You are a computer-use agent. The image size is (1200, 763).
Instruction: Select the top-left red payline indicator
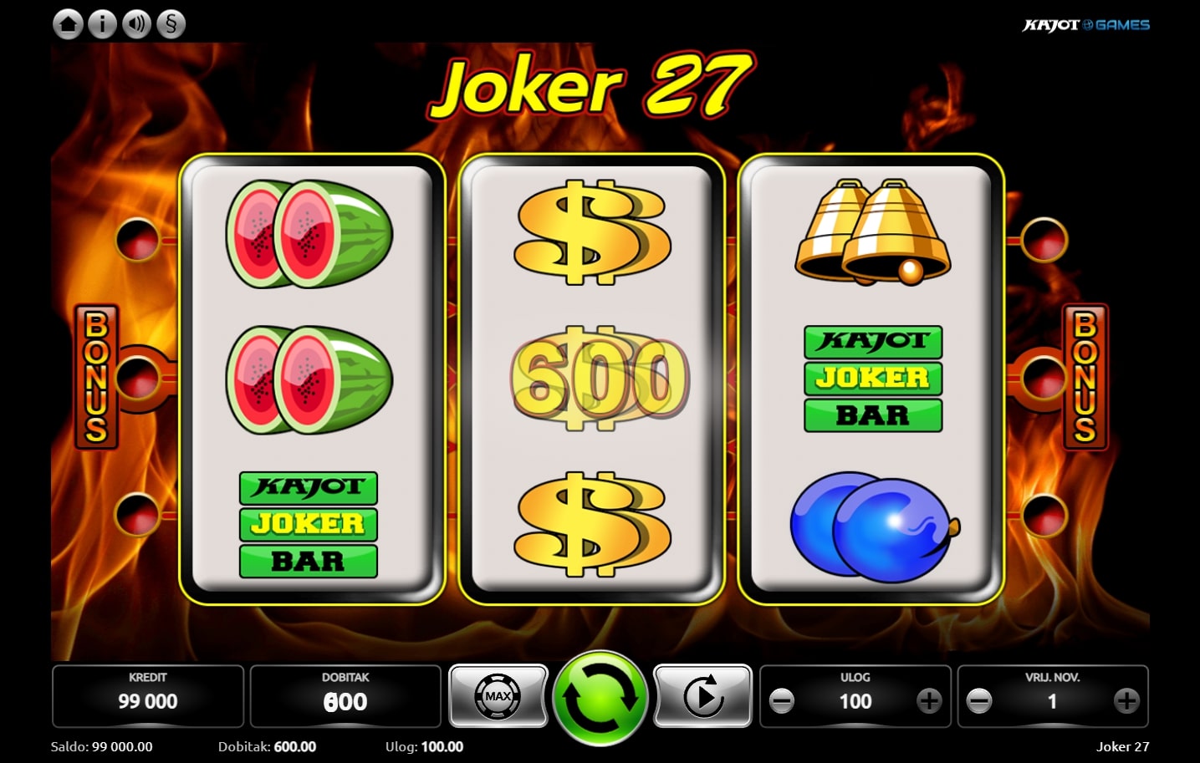click(x=137, y=240)
